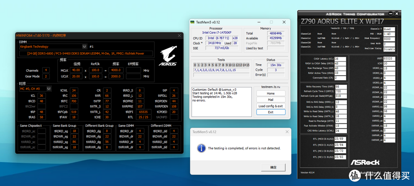Click RTL (MC0 C0 A1/A2) field 25/69

(340, 139)
